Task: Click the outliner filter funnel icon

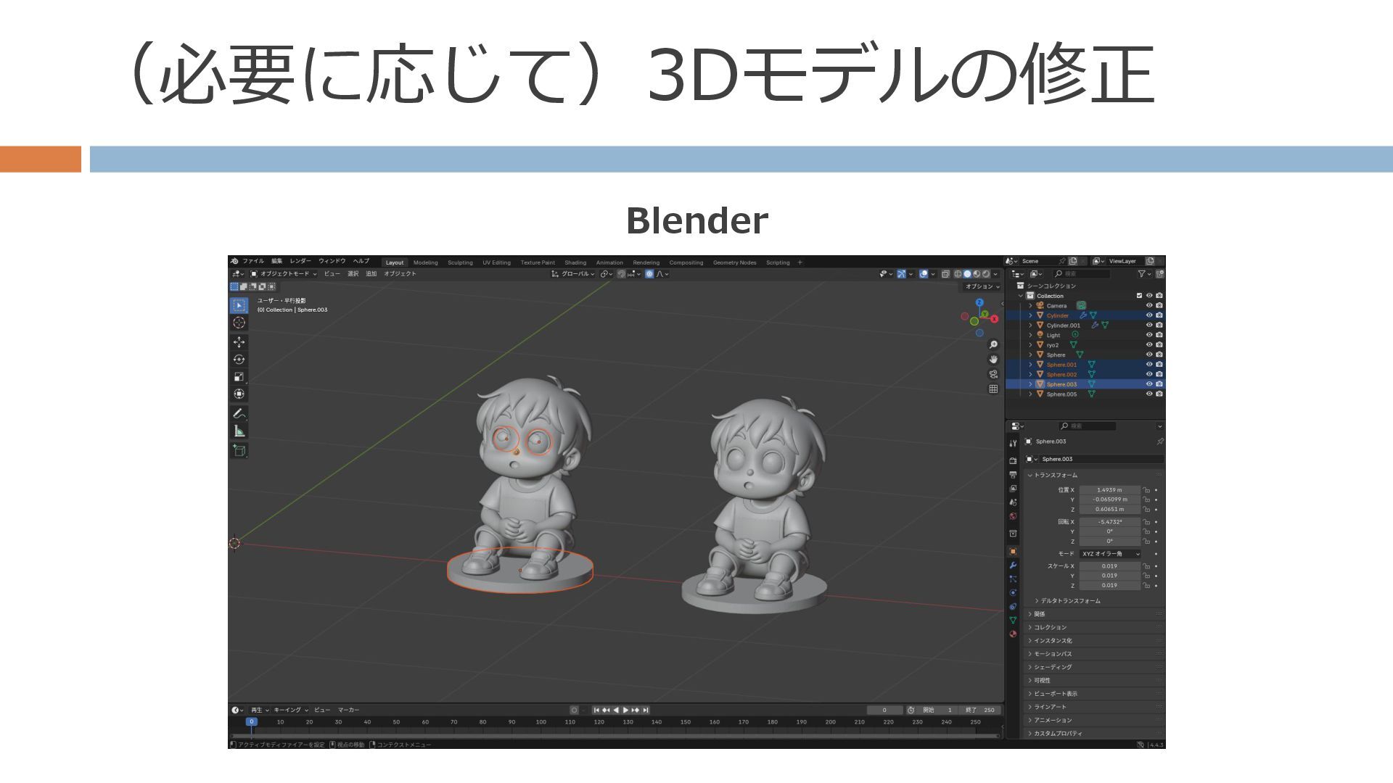Action: [1142, 274]
